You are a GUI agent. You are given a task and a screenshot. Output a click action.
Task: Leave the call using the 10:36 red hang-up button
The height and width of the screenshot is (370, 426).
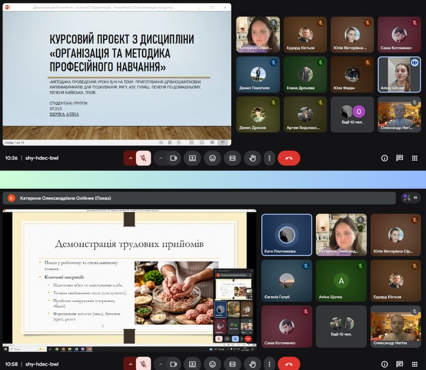point(289,158)
